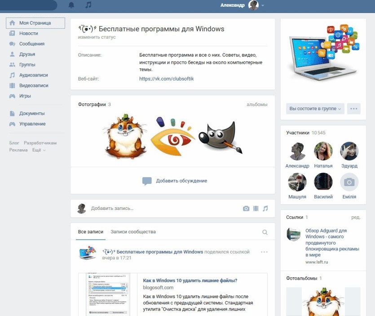Screen dimensions: 375x316
Task: Open article Как в Windows 10 удалить лишние файлы
Action: 190,280
